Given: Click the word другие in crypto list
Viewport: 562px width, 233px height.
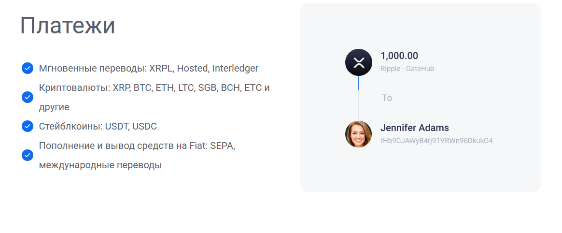Looking at the screenshot, I should pos(54,107).
